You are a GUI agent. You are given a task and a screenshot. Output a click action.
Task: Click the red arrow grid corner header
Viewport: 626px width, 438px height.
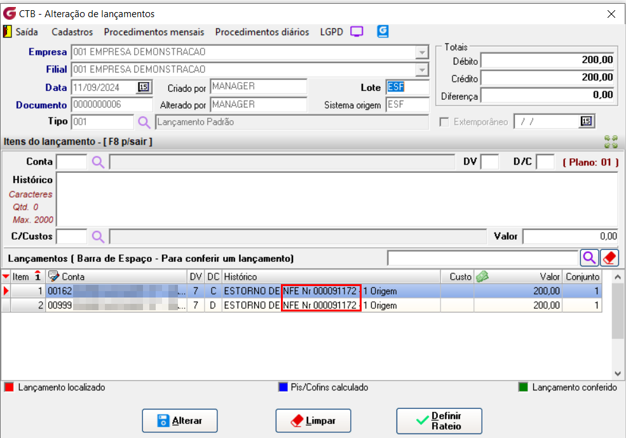pos(6,277)
